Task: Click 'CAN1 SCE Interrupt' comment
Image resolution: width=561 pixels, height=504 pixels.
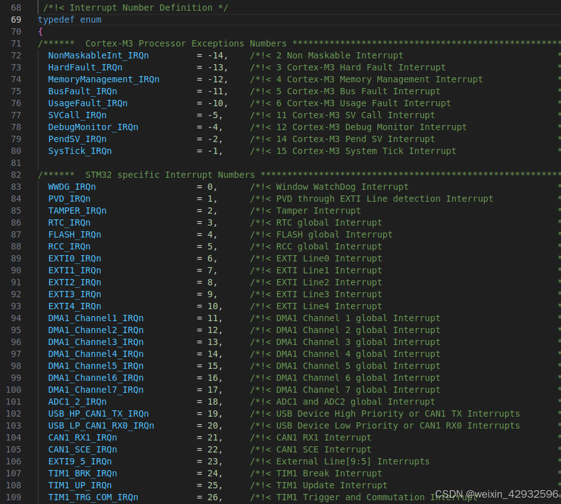Action: tap(323, 449)
